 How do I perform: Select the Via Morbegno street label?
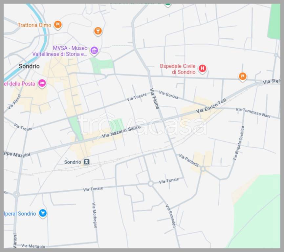coord(95,215)
